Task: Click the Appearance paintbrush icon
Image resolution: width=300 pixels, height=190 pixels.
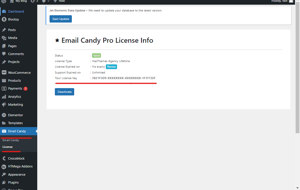Action: coord(4,174)
